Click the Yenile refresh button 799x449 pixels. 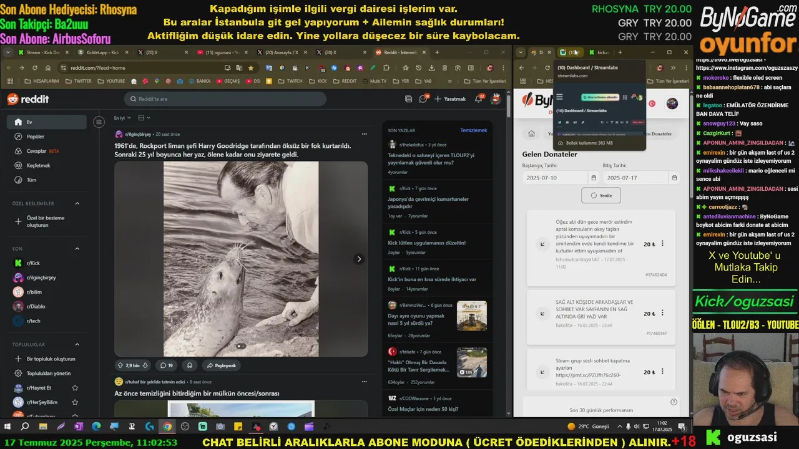pyautogui.click(x=601, y=195)
